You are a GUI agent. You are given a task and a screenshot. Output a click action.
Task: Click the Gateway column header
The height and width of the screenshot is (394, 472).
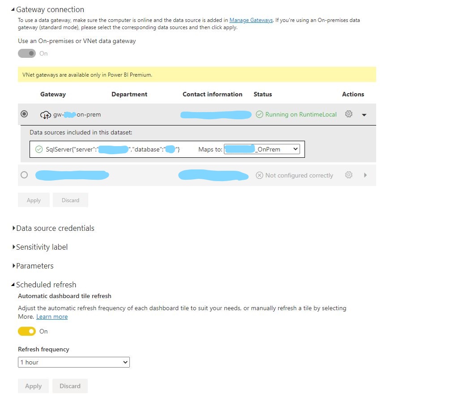coord(53,94)
